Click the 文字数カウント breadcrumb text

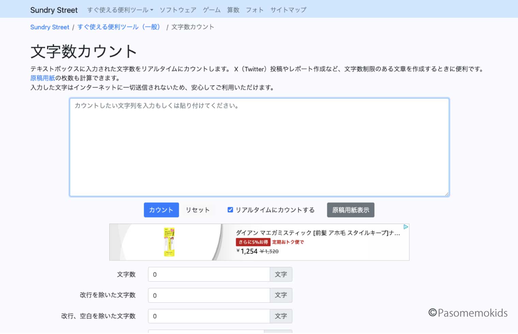pos(193,27)
